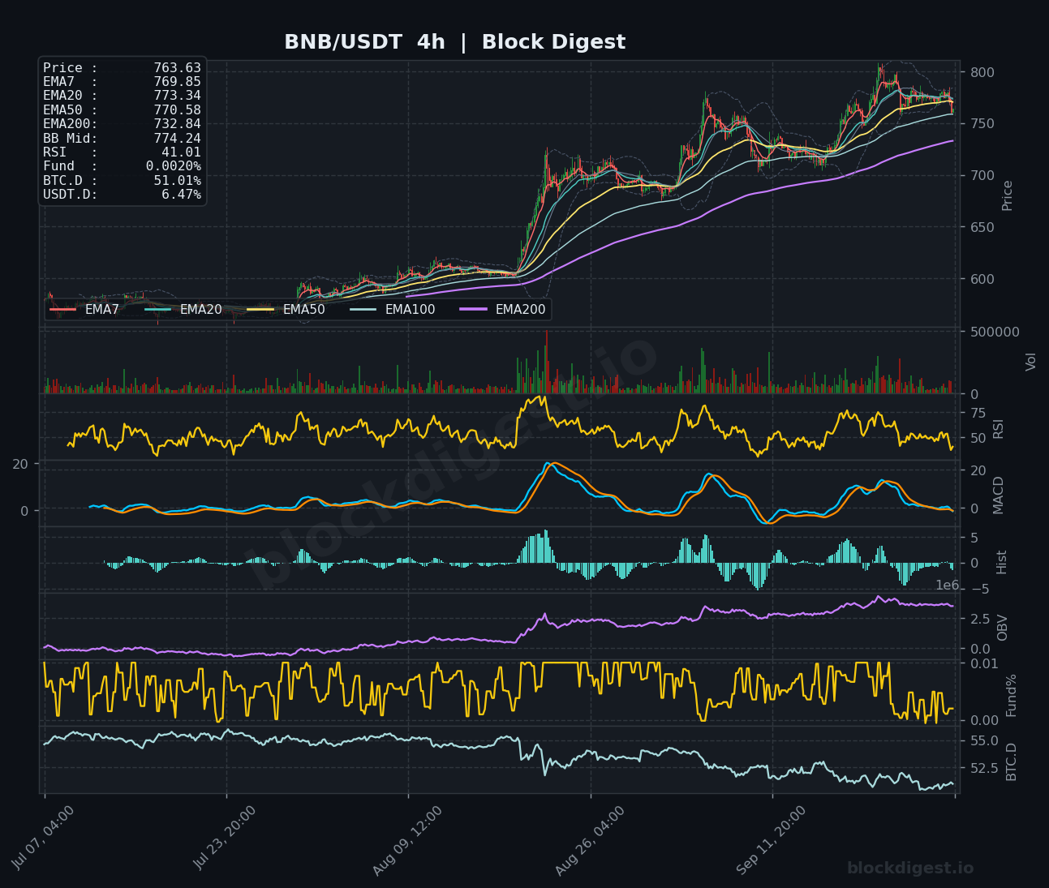Click the 55.0 BTC.D axis tick
1049x888 pixels.
[x=984, y=741]
